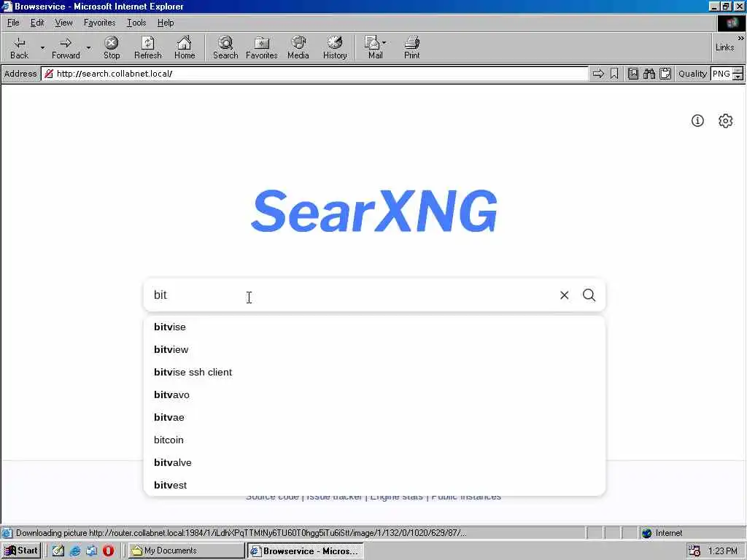Open SearXNG preferences gear icon
The height and width of the screenshot is (560, 747).
coord(726,120)
